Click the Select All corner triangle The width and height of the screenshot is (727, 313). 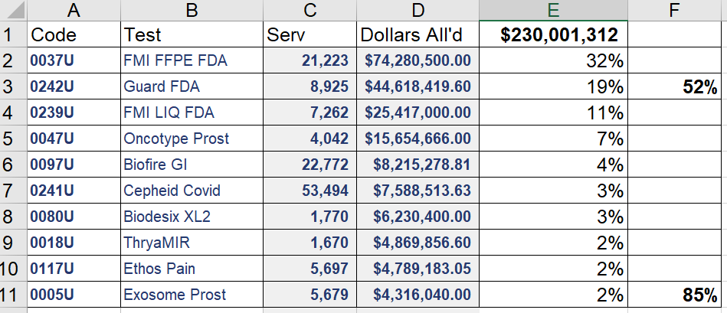coord(13,10)
